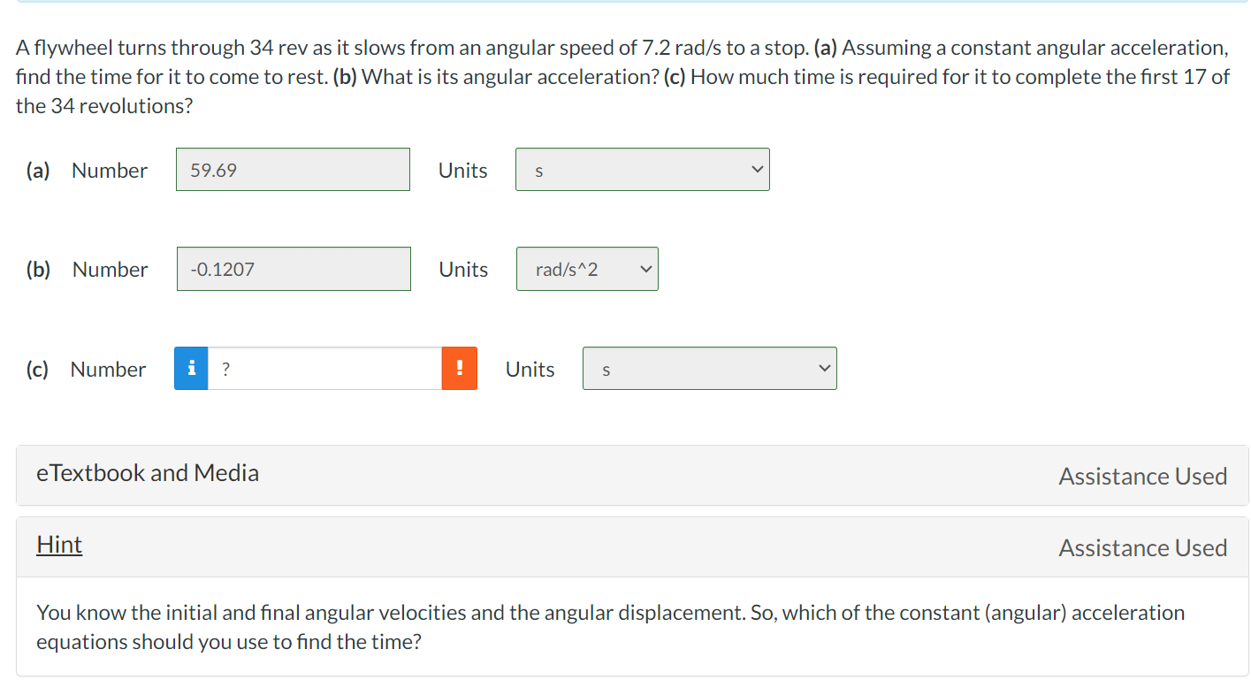Click the hint text about angular velocities
1251x680 pixels.
pos(609,627)
